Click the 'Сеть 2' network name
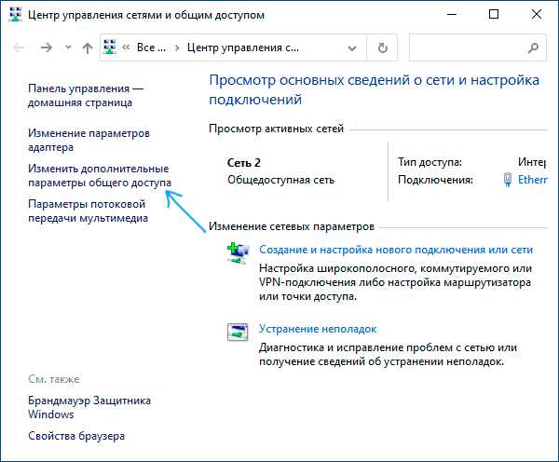 click(x=244, y=163)
